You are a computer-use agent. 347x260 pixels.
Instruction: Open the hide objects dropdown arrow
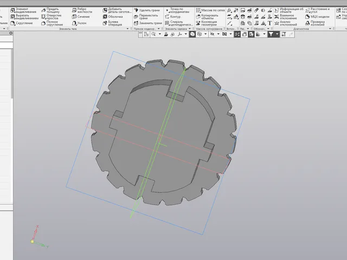[x=218, y=34]
